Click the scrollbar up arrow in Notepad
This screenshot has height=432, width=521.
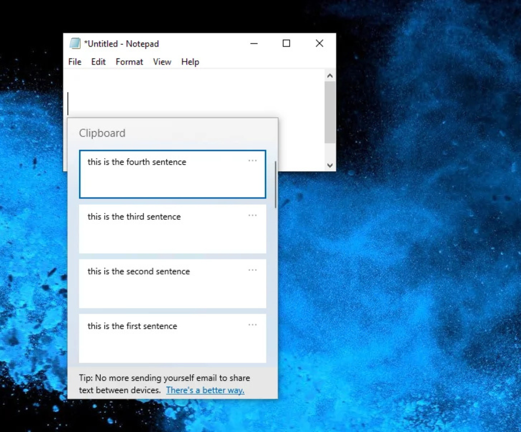pos(329,75)
